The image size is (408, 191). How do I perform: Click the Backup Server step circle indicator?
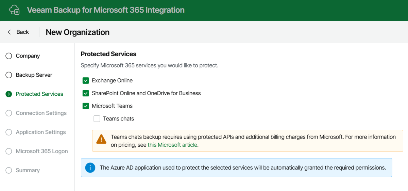pos(9,75)
